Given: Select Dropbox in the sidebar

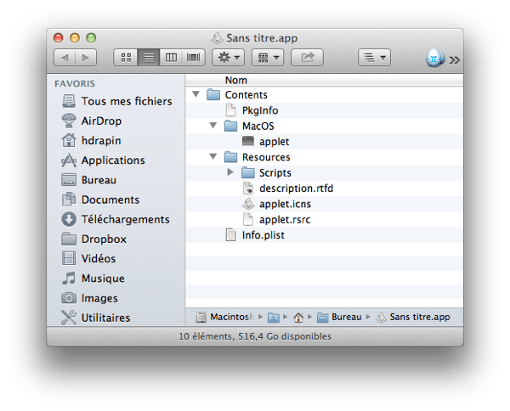Looking at the screenshot, I should click(104, 239).
